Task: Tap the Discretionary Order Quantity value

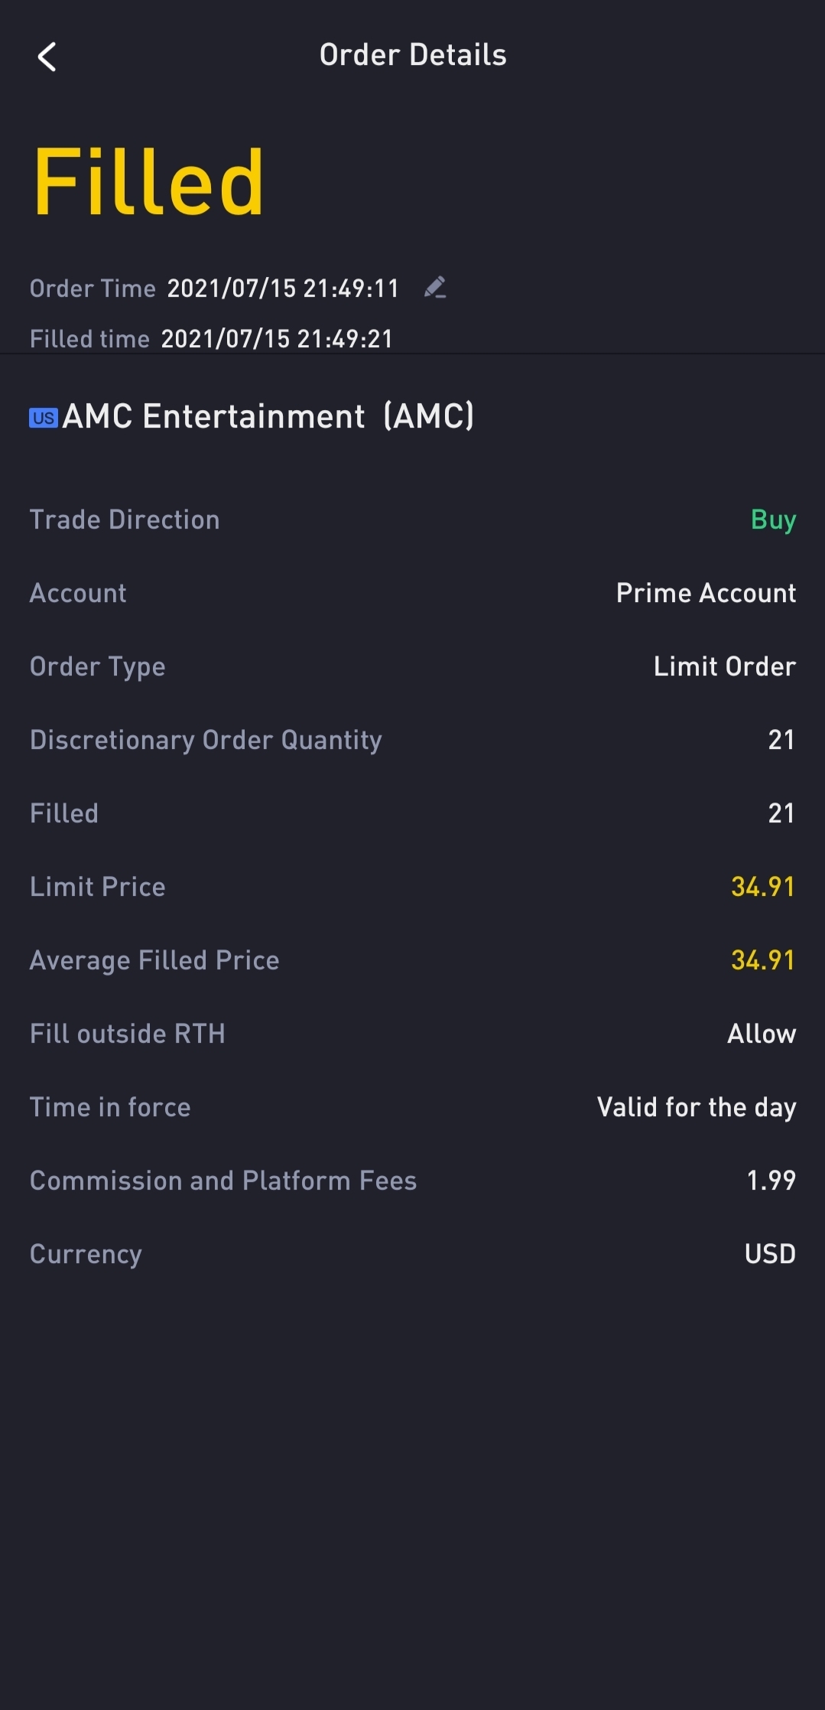Action: coord(781,740)
